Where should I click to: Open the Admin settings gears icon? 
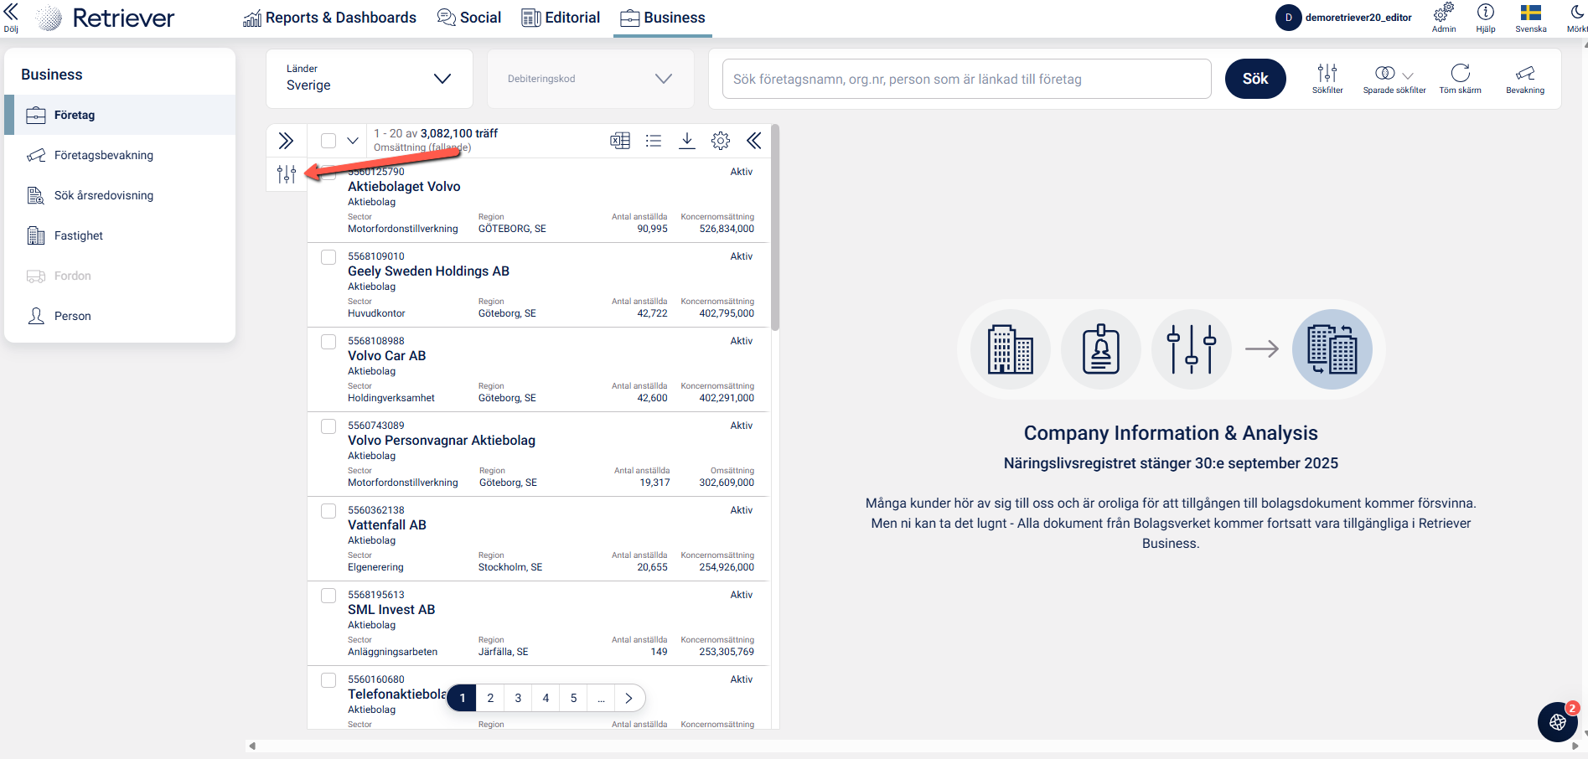[x=1443, y=17]
